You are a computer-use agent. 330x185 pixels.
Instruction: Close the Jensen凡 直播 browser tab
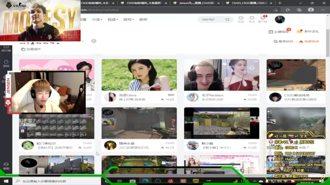(218, 3)
